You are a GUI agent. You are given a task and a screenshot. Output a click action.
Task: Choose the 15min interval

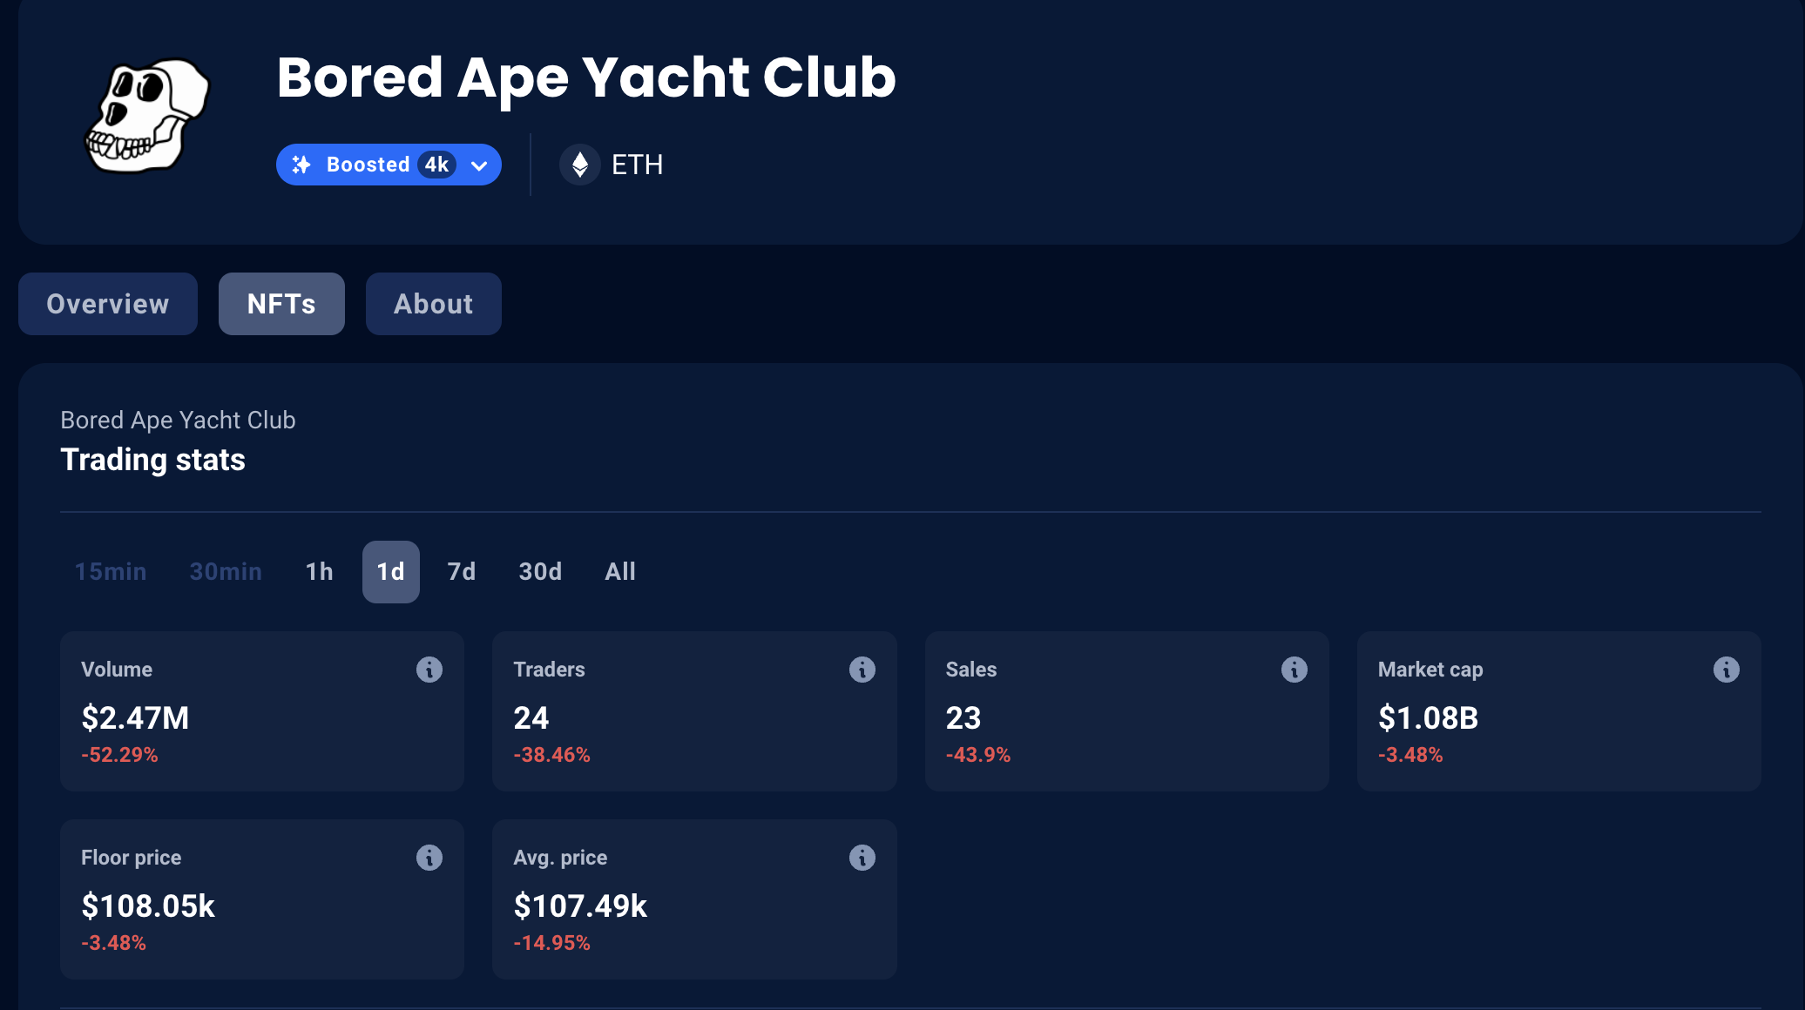[110, 571]
